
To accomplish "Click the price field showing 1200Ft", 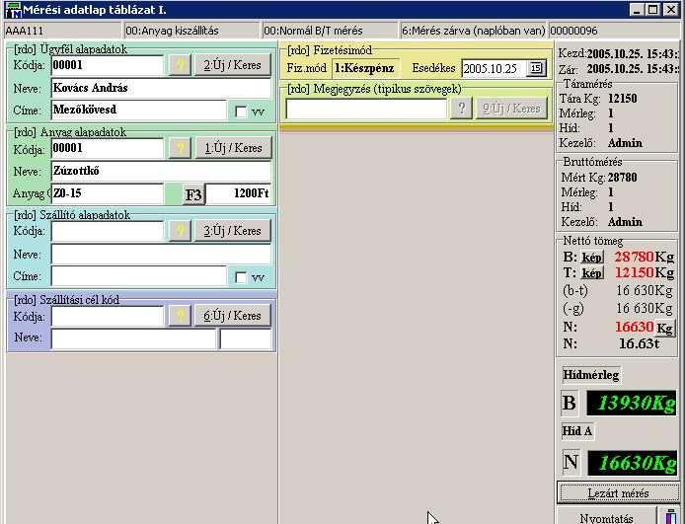I will pos(239,193).
